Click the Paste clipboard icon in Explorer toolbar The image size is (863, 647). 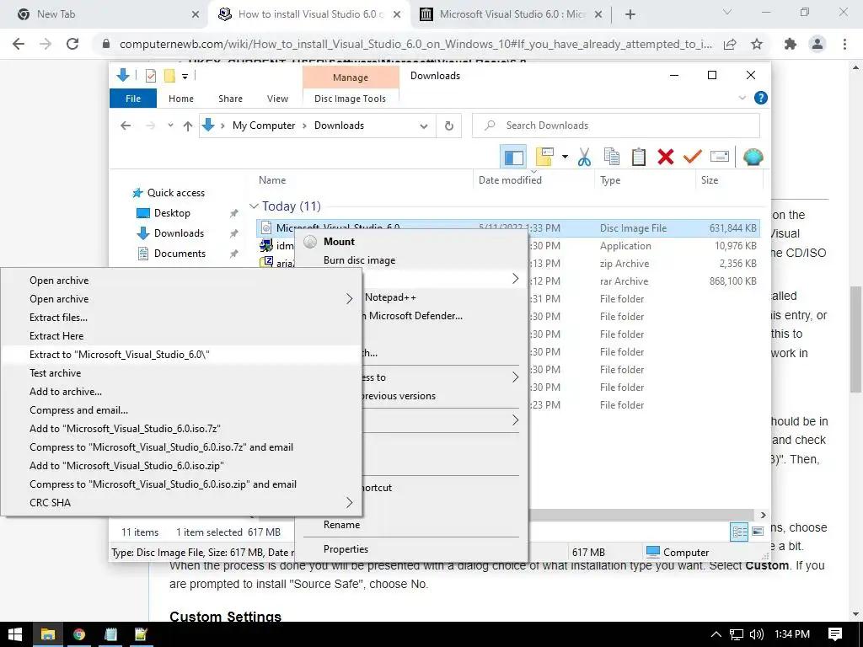(x=639, y=158)
